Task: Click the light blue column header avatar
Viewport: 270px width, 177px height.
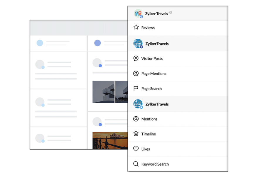Action: 40,43
